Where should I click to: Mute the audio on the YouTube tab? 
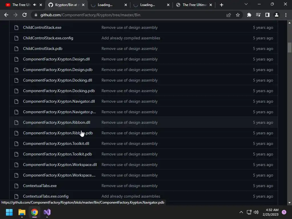pos(35,5)
